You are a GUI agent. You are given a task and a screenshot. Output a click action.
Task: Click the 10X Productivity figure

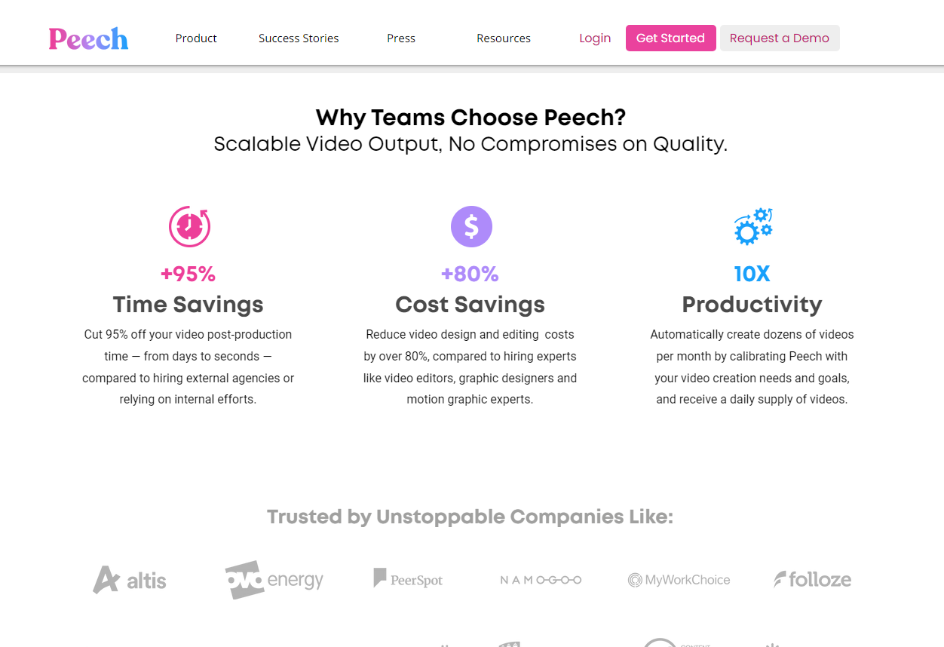coord(752,274)
